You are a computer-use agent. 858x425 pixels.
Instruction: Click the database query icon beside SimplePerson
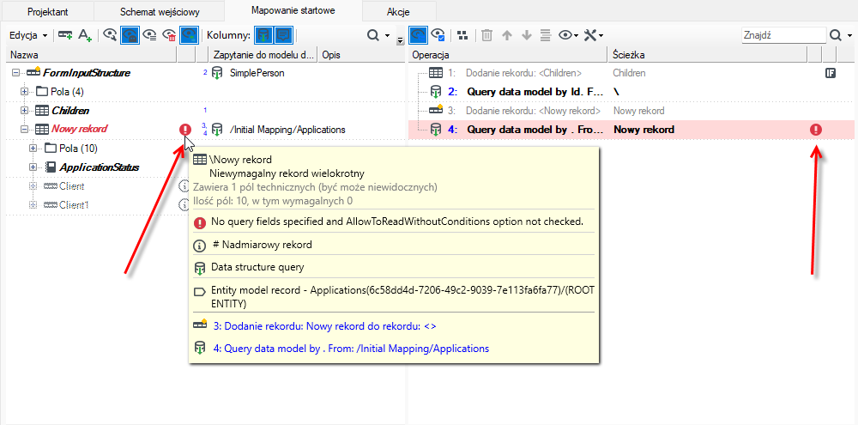pyautogui.click(x=217, y=73)
